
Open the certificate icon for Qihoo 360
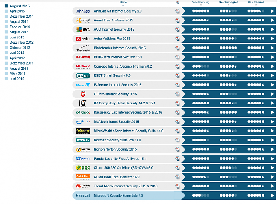[x=178, y=168]
